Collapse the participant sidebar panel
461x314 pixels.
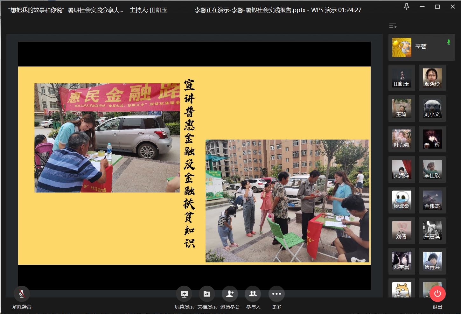click(393, 26)
